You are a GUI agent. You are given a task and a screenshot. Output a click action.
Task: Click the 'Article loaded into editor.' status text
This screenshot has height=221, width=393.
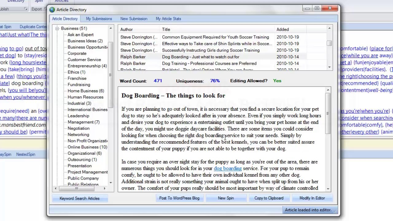(x=308, y=210)
